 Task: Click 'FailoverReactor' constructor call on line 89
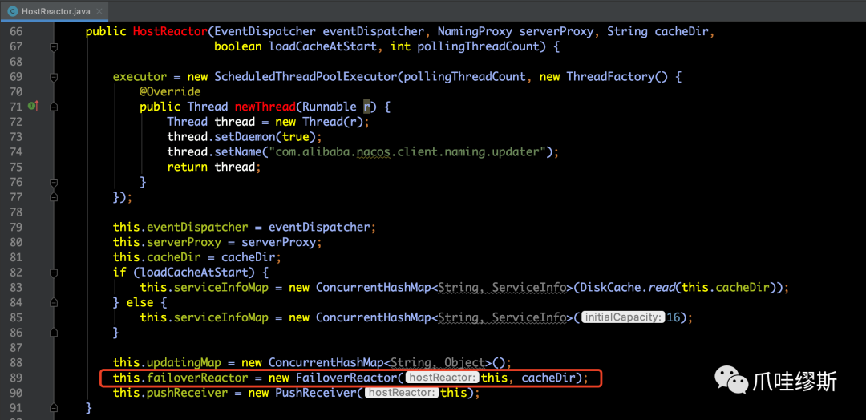[x=346, y=378]
